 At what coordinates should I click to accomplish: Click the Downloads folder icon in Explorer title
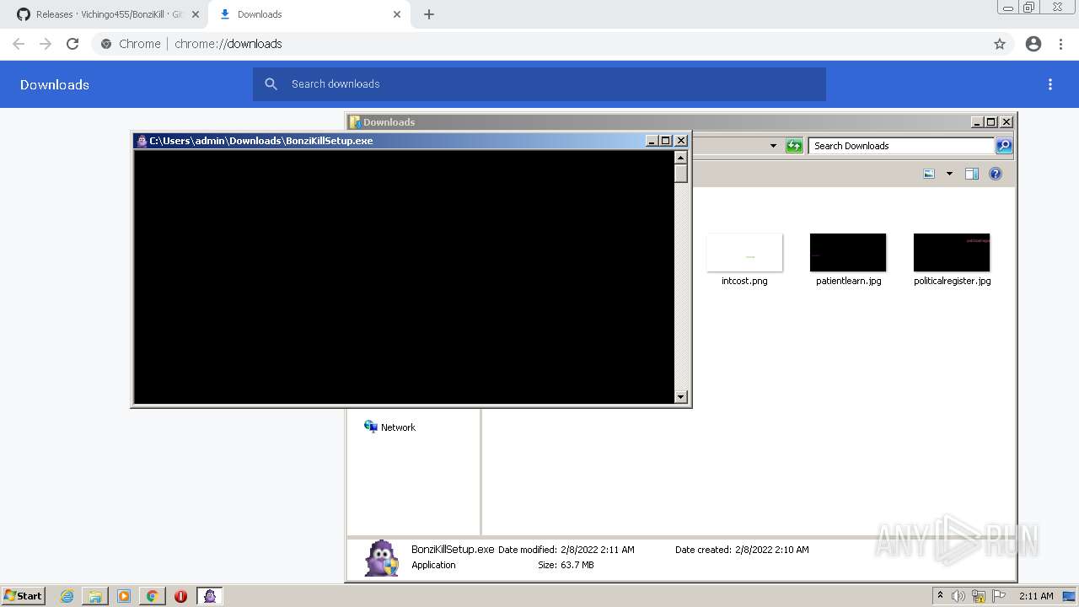pyautogui.click(x=355, y=122)
